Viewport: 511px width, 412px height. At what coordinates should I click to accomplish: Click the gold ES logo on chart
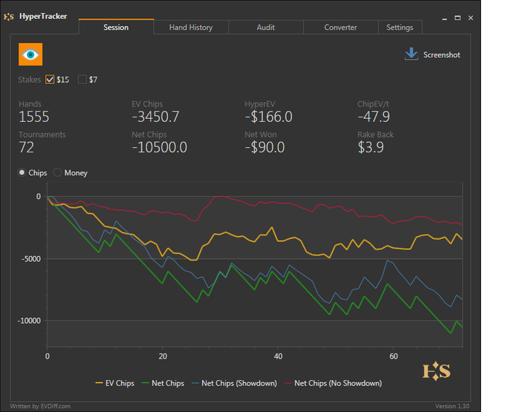(x=437, y=370)
